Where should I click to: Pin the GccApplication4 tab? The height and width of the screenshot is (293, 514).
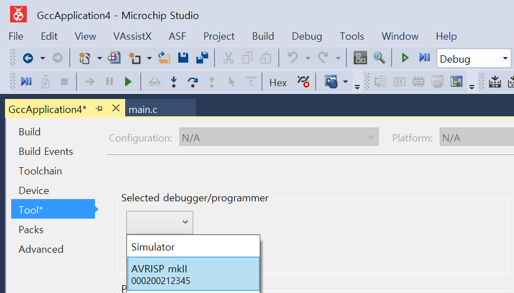99,108
